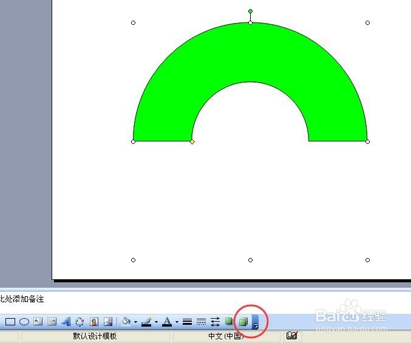Click the 默认设计模板 status bar entry
The height and width of the screenshot is (343, 411).
pyautogui.click(x=95, y=336)
